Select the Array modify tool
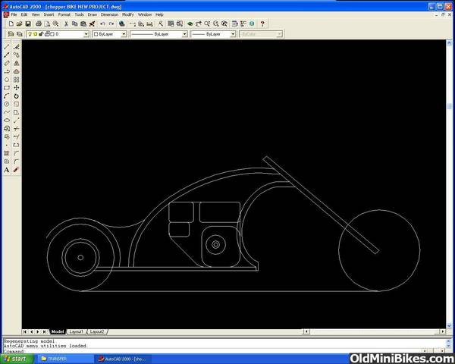455x364 pixels. (16, 80)
